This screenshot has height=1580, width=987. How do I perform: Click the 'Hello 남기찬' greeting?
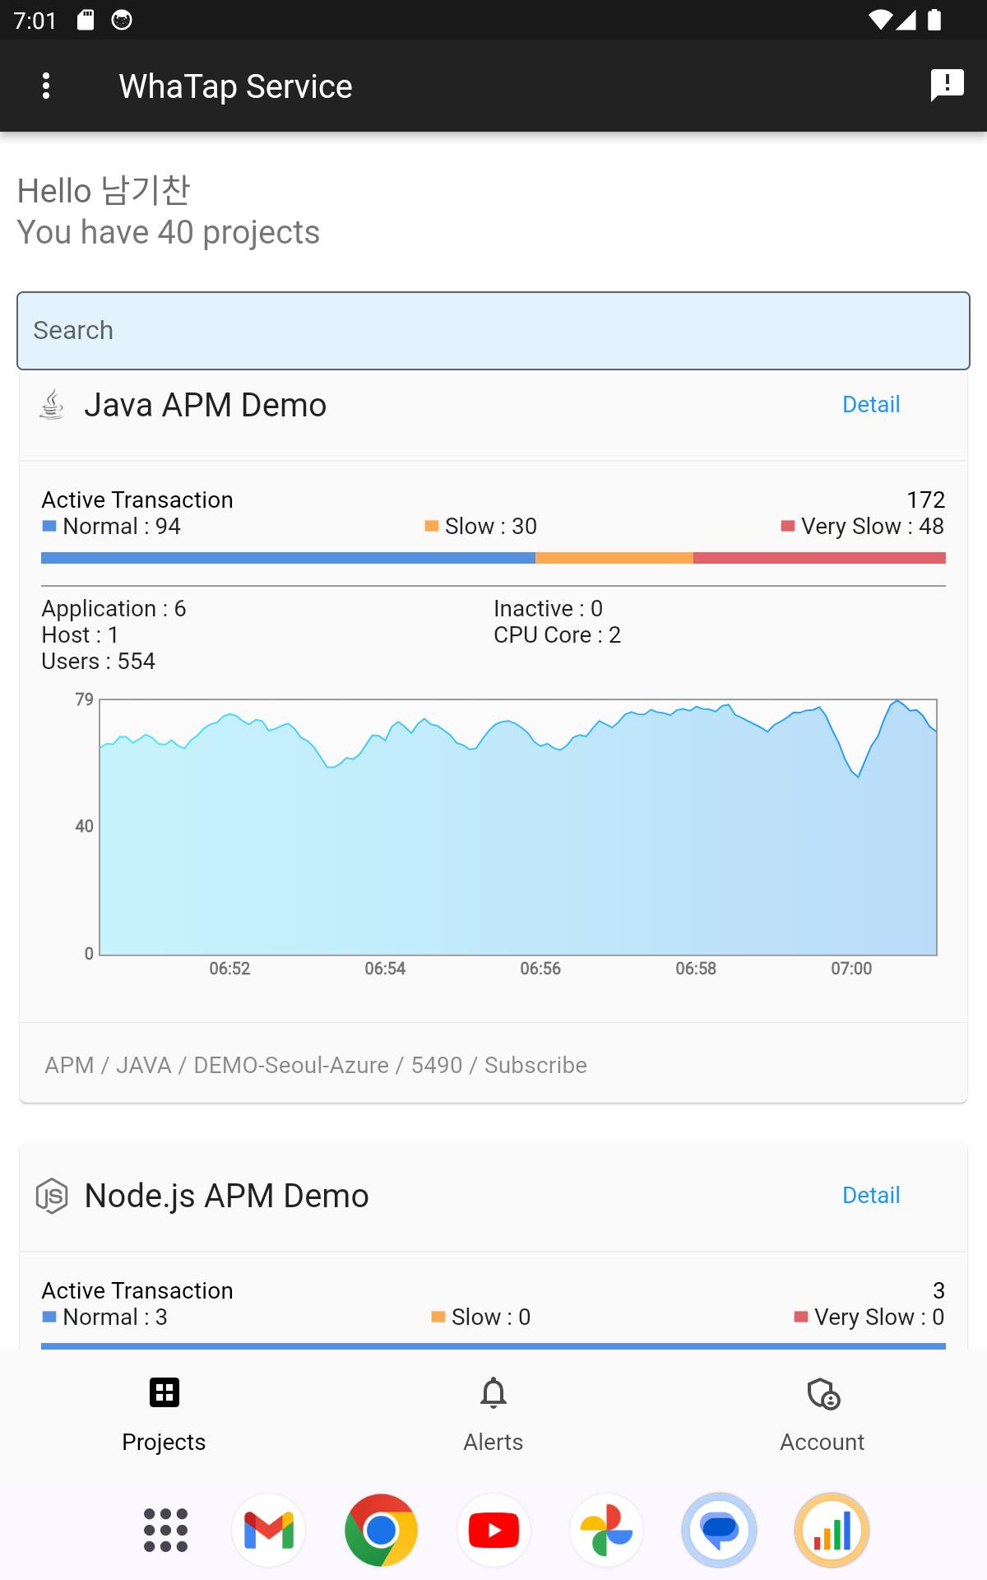pyautogui.click(x=104, y=191)
